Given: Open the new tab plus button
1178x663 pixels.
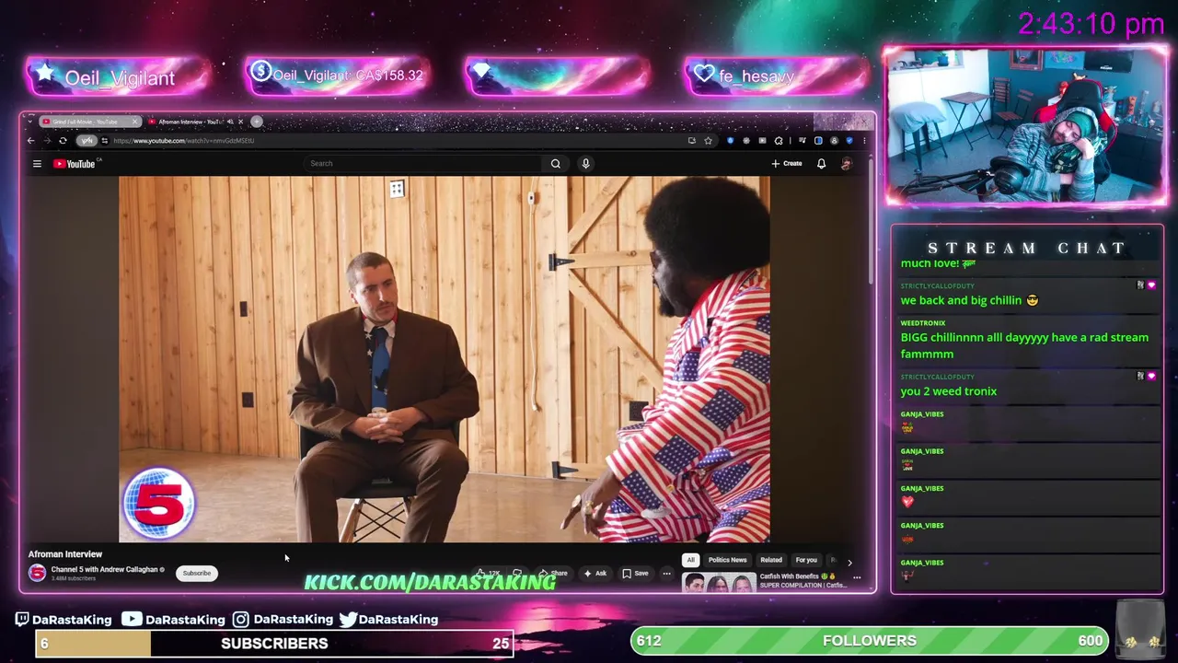Looking at the screenshot, I should pyautogui.click(x=257, y=122).
